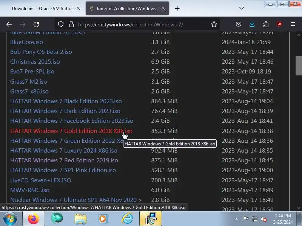Open the Extensions puzzle icon
This screenshot has width=302, height=226.
[x=266, y=24]
